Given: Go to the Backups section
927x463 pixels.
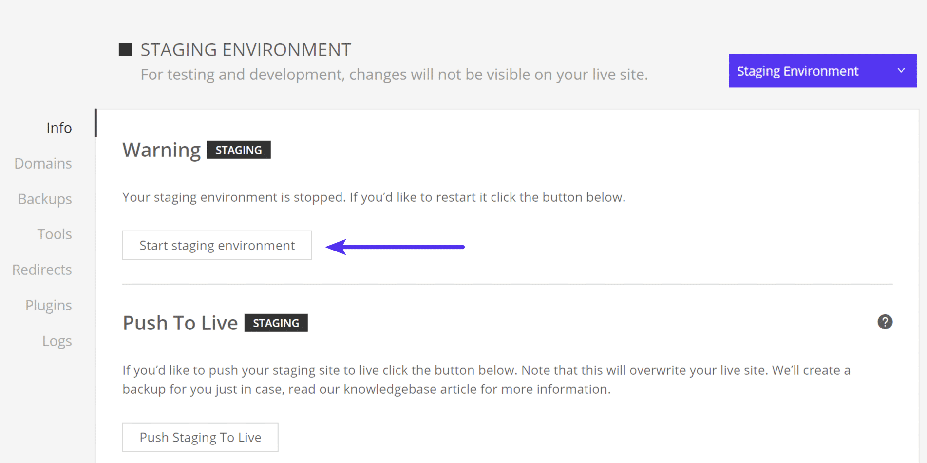Looking at the screenshot, I should pos(45,199).
